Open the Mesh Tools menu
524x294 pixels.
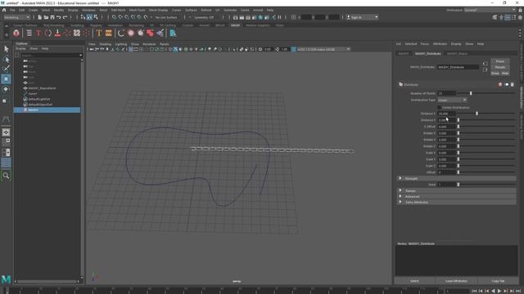click(x=137, y=11)
